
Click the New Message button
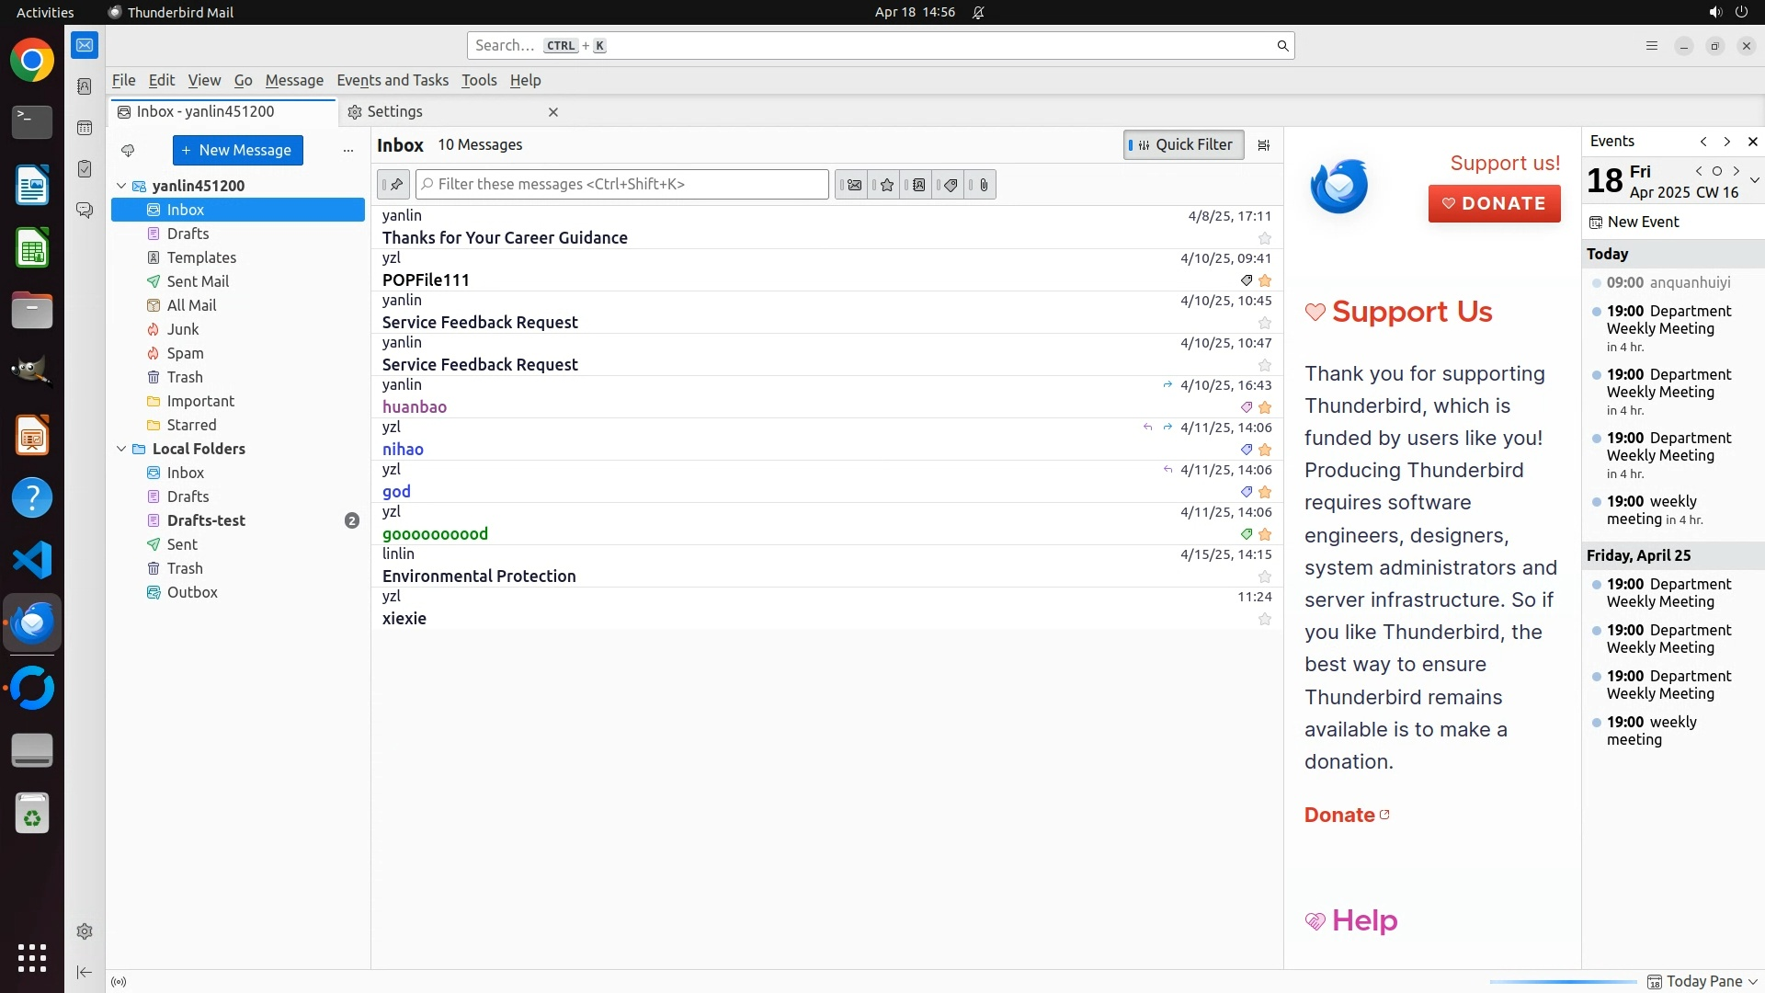click(x=237, y=150)
